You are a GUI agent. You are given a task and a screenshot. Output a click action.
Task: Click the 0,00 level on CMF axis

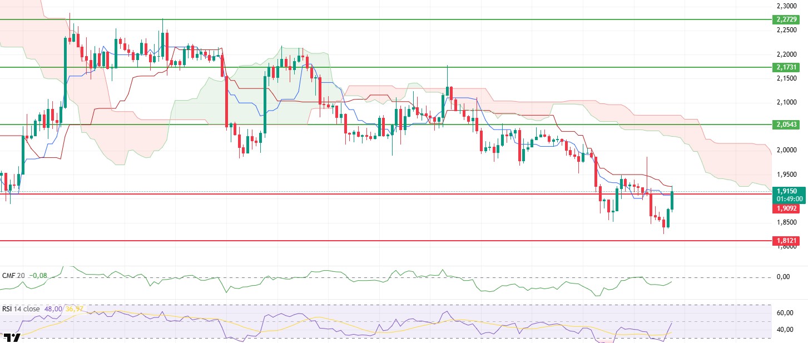783,277
